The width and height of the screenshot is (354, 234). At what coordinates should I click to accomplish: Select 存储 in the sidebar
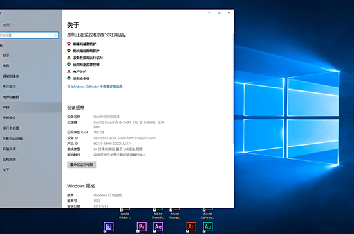31,107
